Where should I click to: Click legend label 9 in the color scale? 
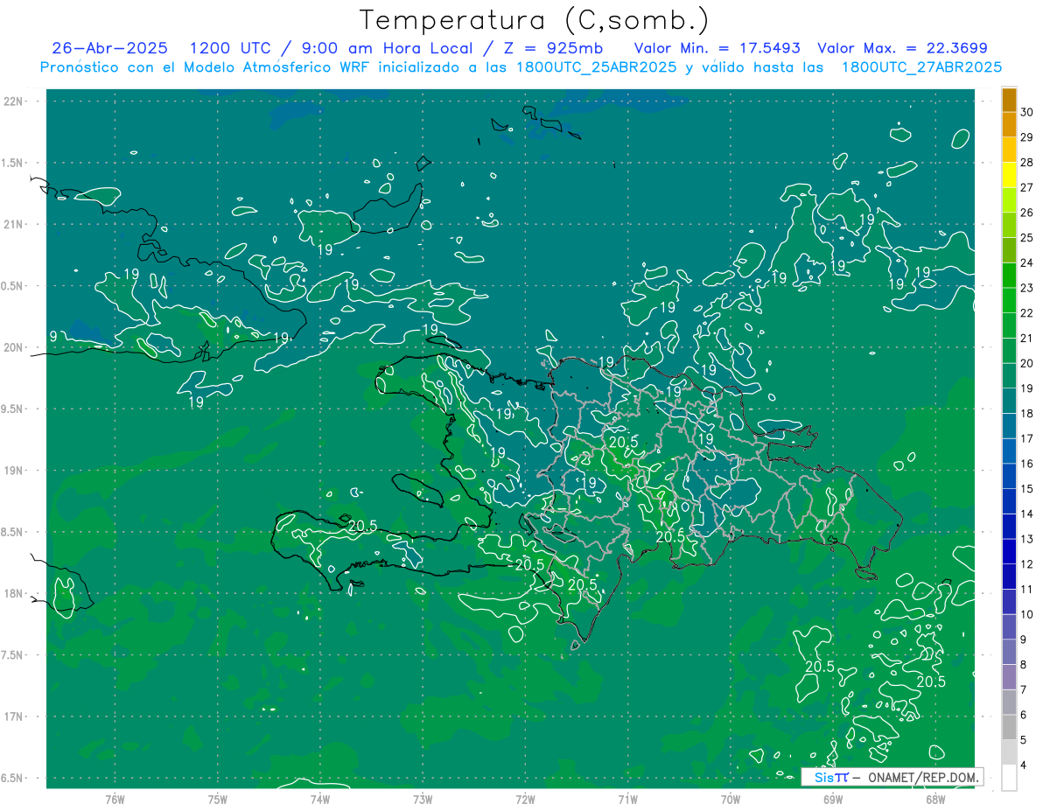[x=1024, y=640]
